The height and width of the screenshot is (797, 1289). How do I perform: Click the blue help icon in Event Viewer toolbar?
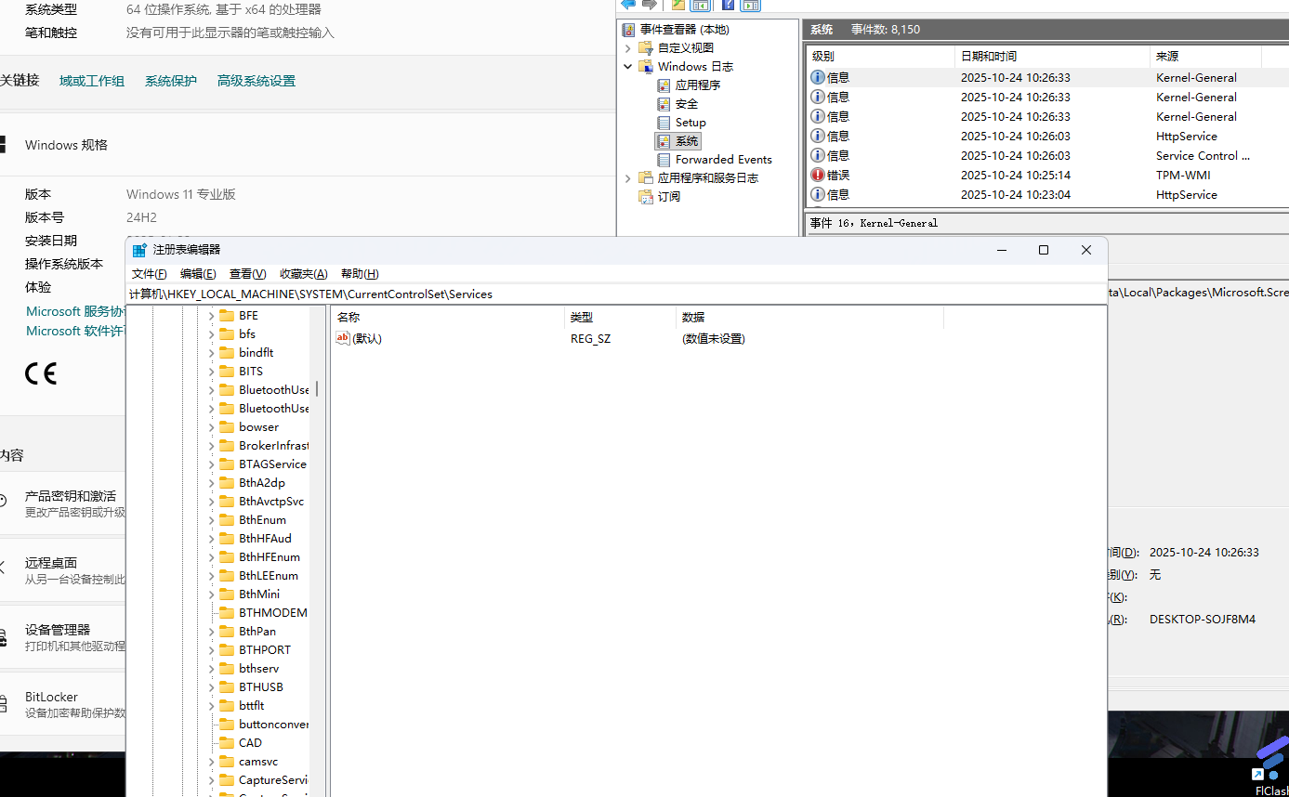[x=728, y=5]
